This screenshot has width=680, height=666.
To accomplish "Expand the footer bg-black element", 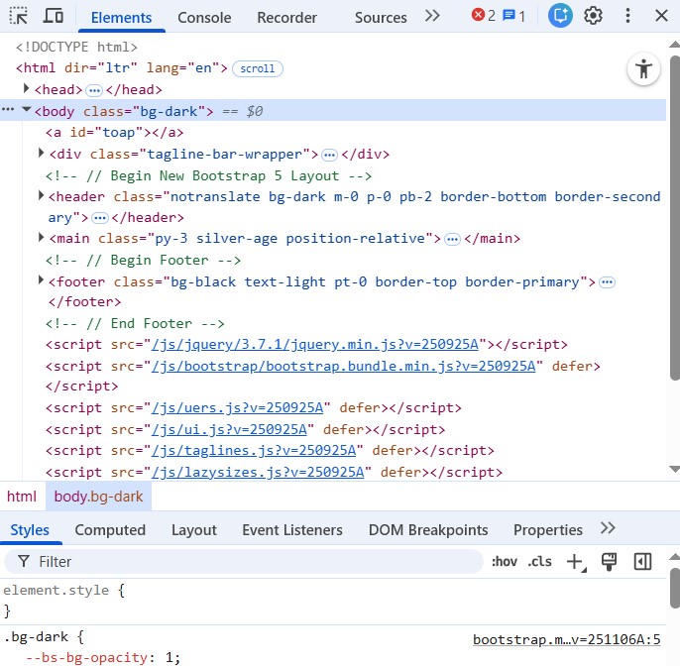I will [42, 281].
